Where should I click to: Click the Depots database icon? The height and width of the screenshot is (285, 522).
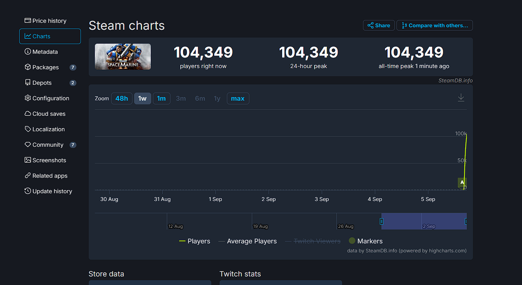tap(28, 82)
